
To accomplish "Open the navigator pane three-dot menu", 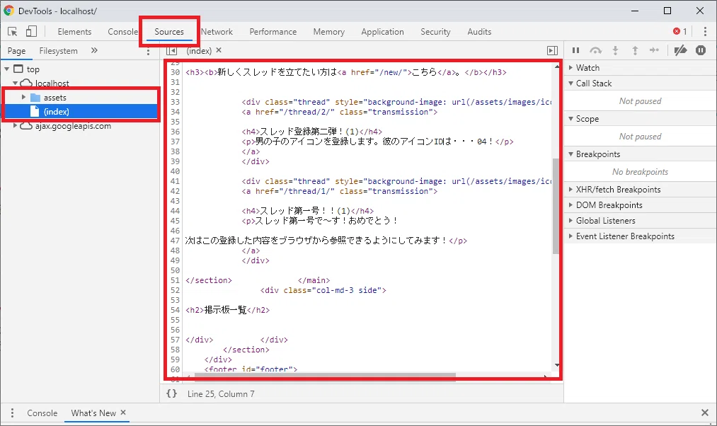I will coord(148,51).
